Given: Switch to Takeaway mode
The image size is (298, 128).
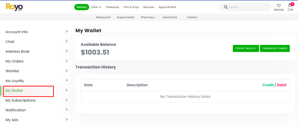Looking at the screenshot, I should tap(112, 7).
